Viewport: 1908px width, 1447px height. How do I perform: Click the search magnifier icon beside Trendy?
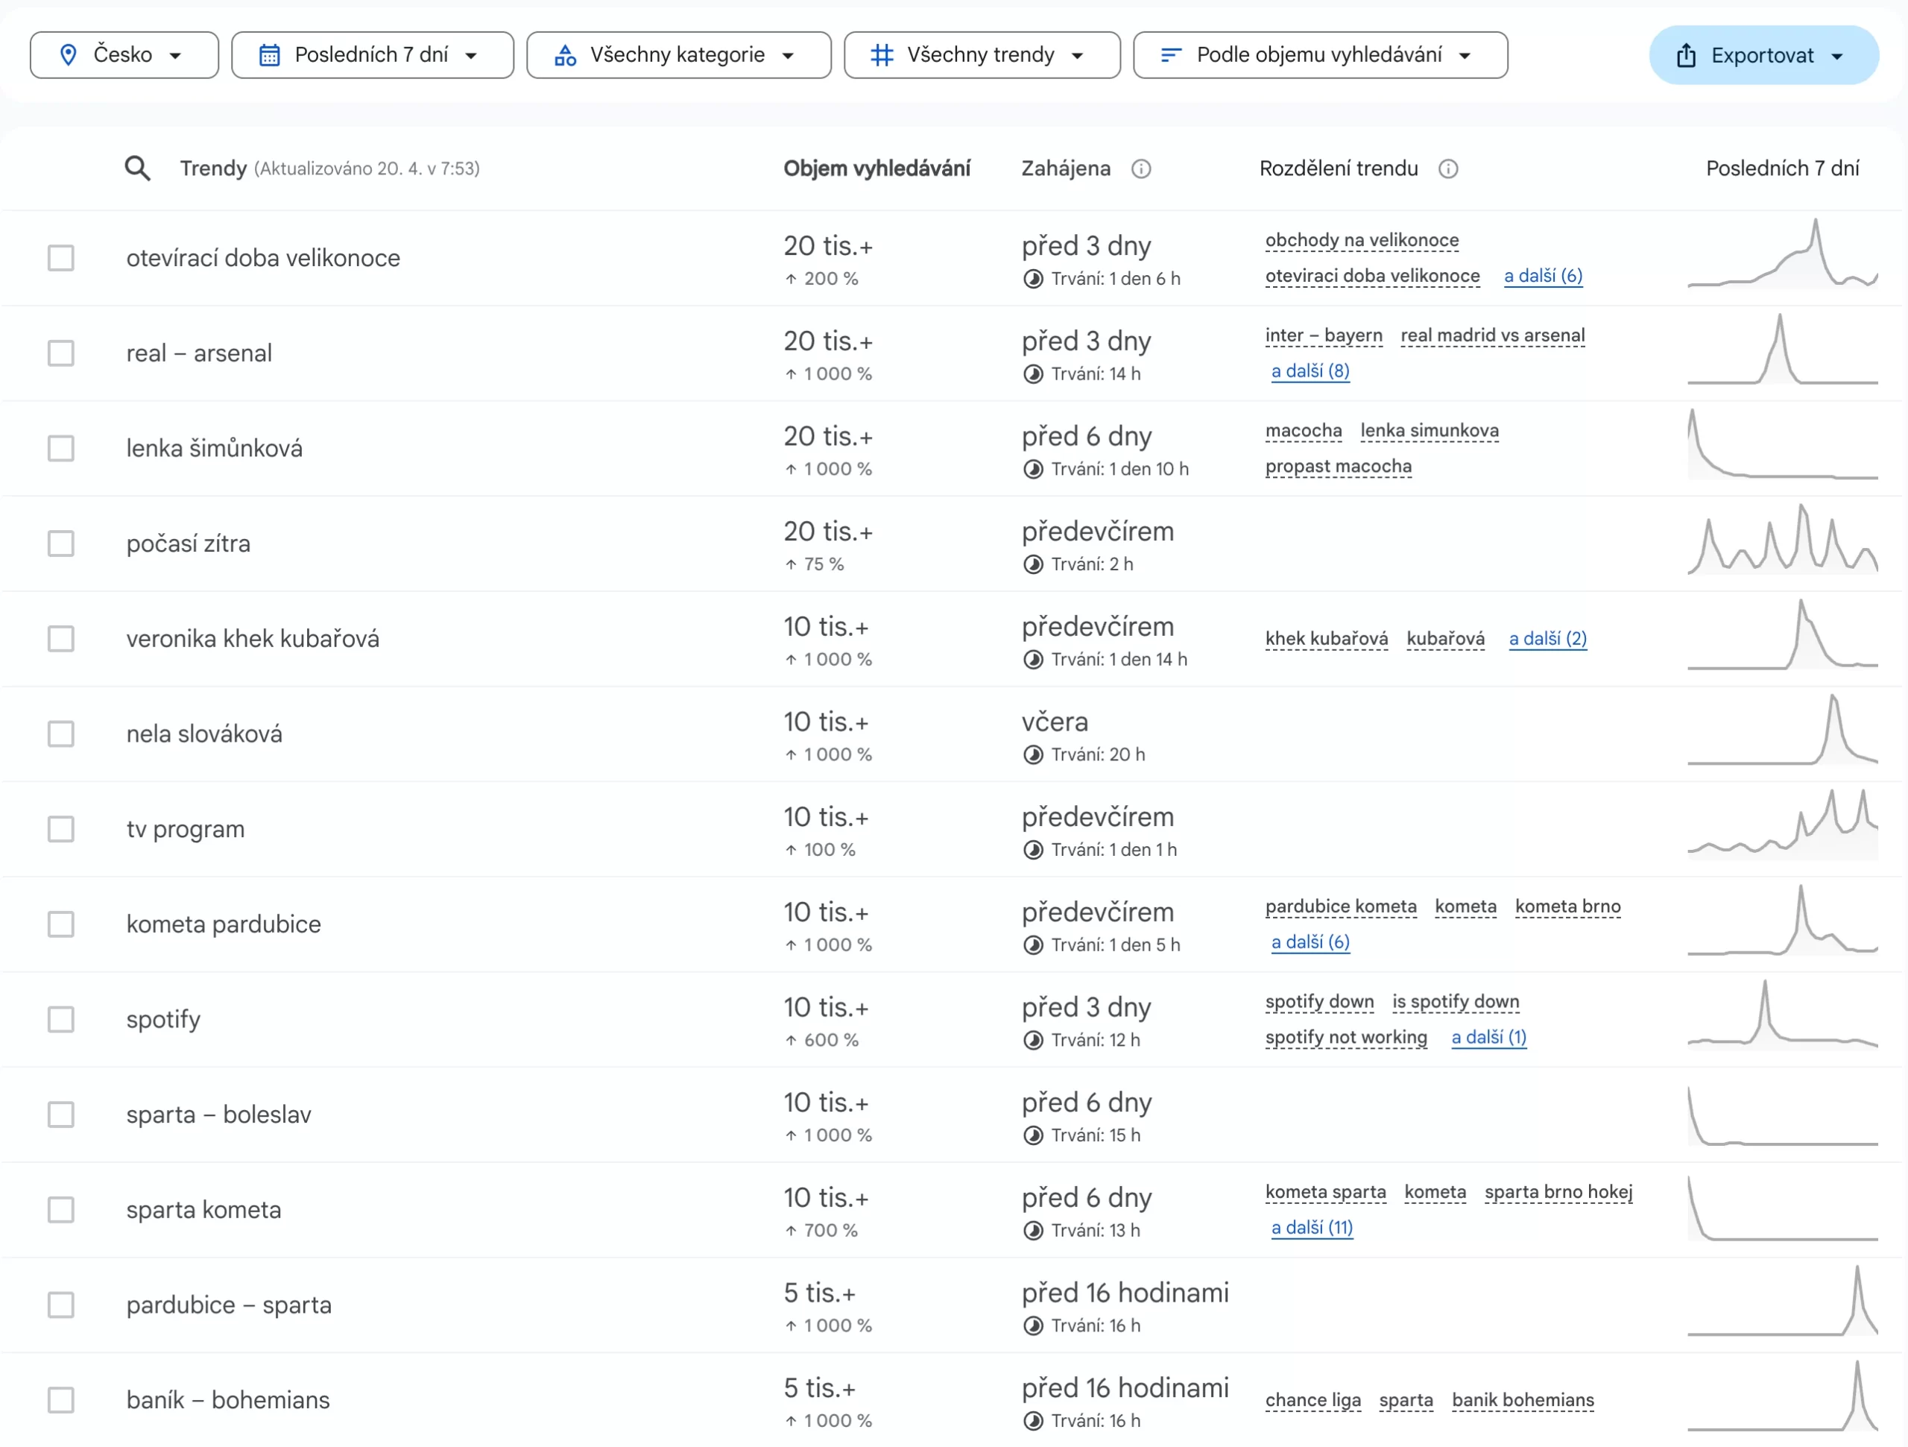coord(137,168)
